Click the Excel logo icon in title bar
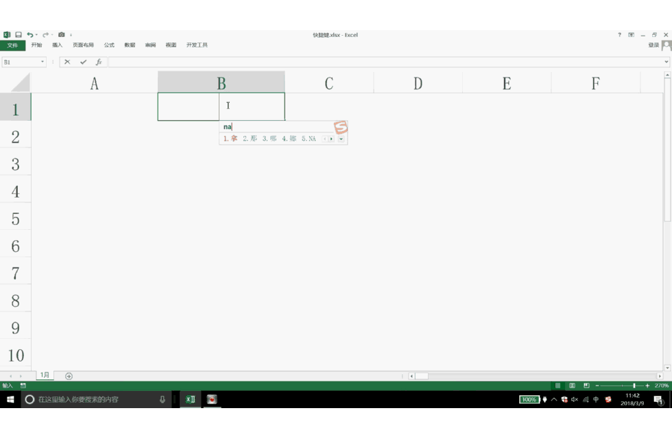Screen dimensions: 672x439 (x=7, y=35)
